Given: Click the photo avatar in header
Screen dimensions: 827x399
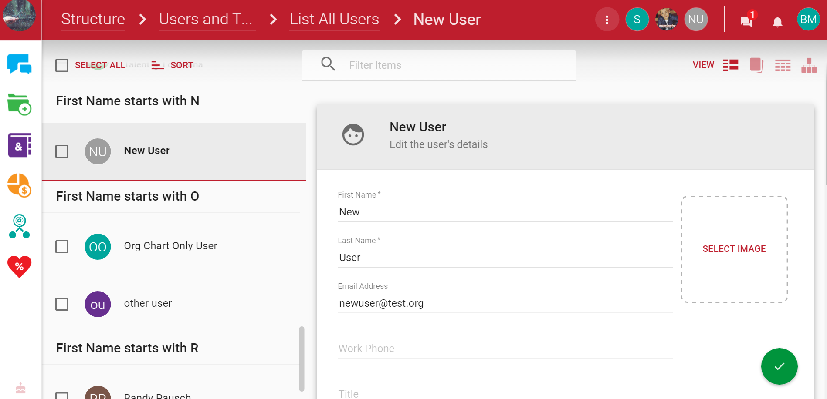Looking at the screenshot, I should (667, 20).
